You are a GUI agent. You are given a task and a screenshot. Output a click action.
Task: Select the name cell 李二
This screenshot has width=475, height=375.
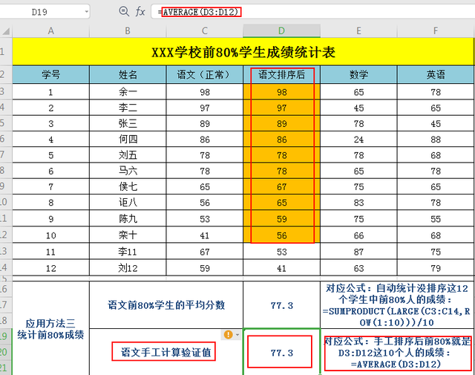128,108
